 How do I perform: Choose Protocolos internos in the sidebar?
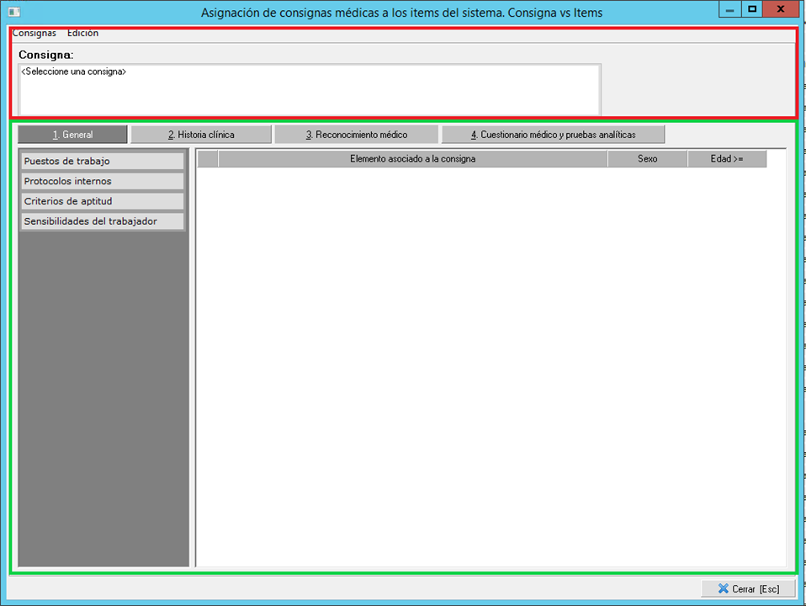click(x=101, y=181)
